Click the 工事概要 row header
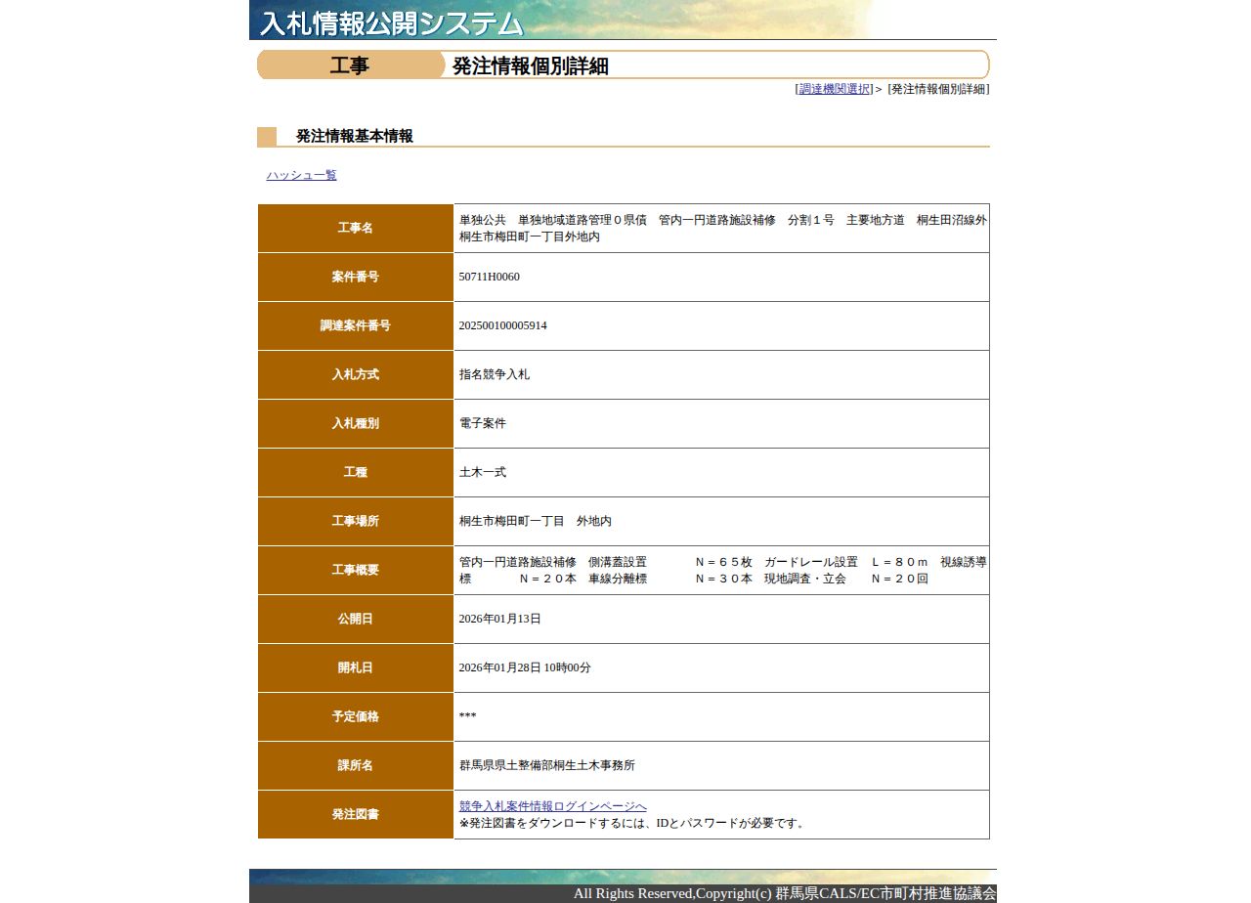Viewport: 1251px width, 903px height. click(x=356, y=570)
